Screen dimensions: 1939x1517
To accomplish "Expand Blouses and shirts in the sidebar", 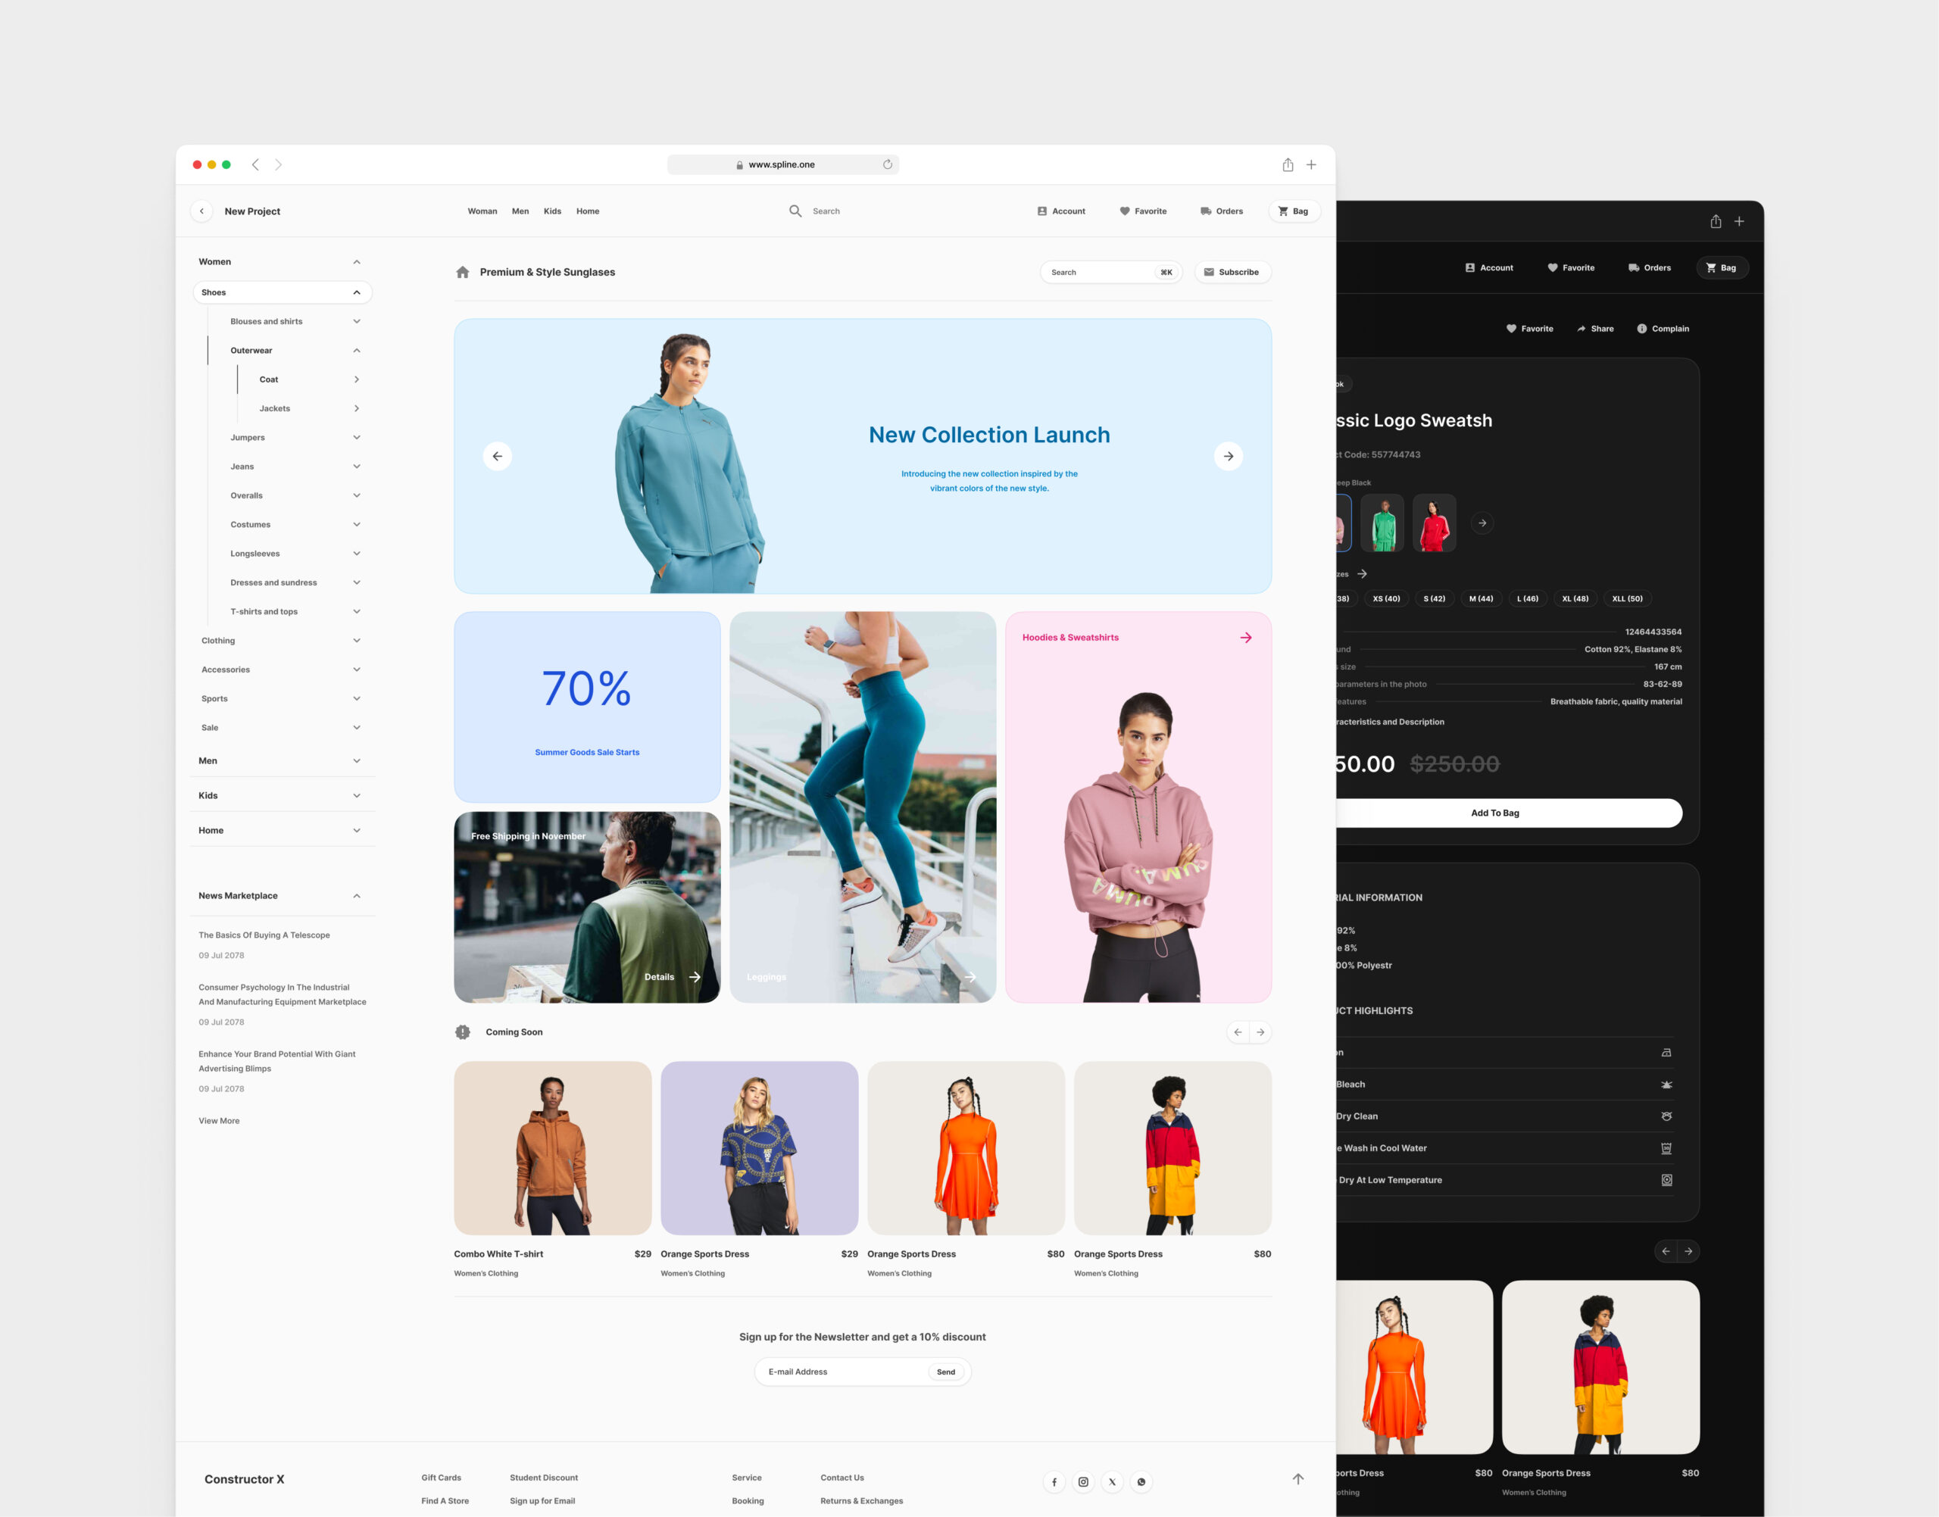I will click(x=356, y=322).
